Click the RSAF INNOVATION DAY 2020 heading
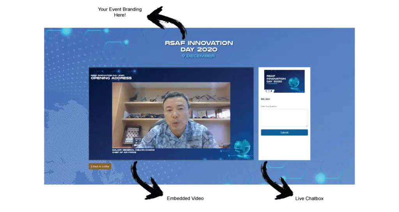The image size is (399, 212). pyautogui.click(x=199, y=46)
